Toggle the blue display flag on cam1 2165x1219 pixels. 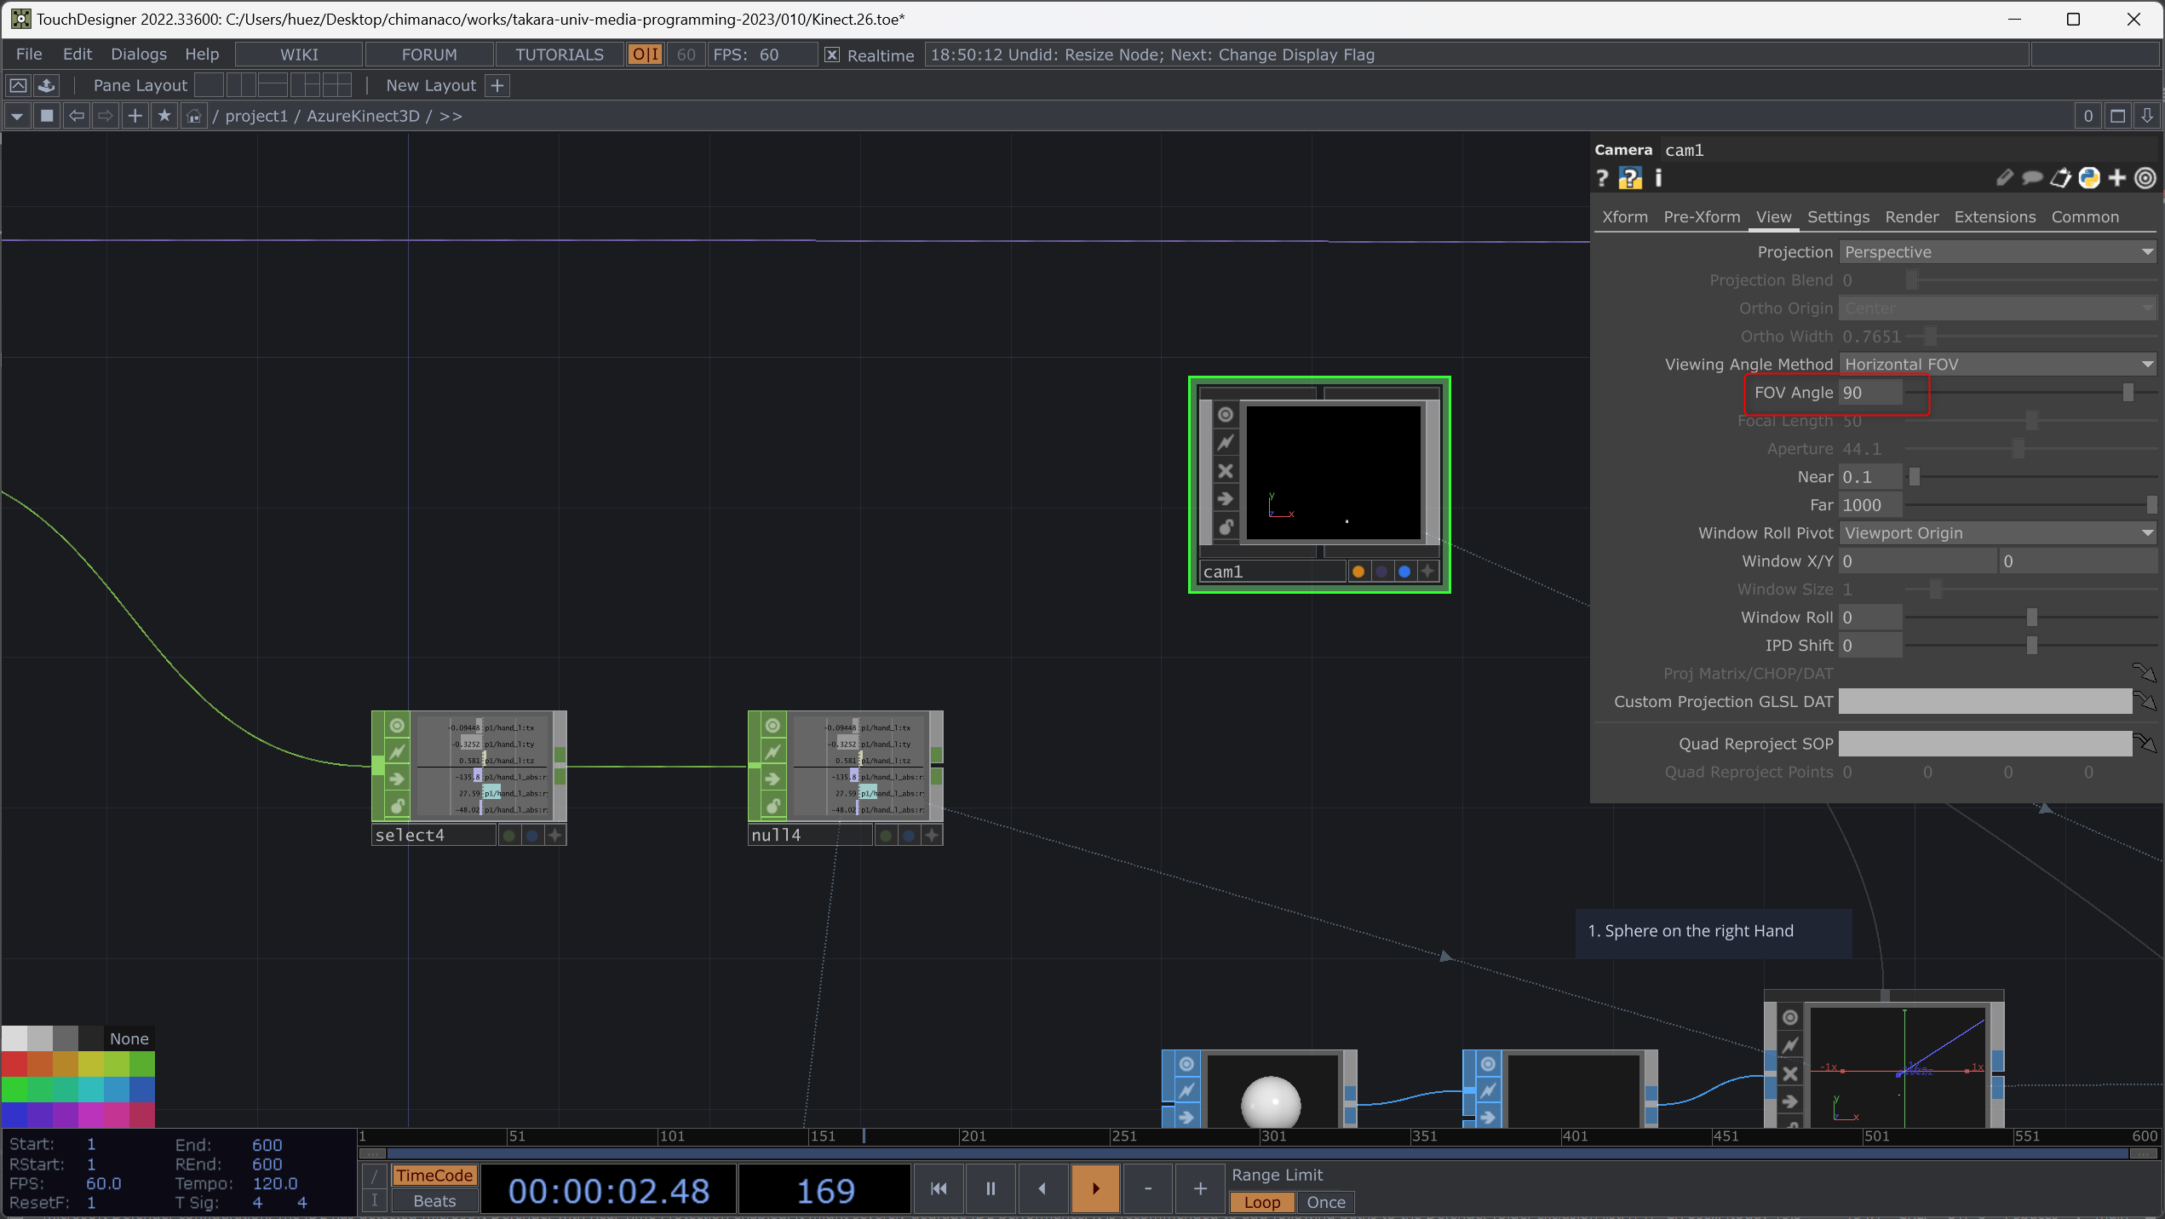click(1404, 572)
